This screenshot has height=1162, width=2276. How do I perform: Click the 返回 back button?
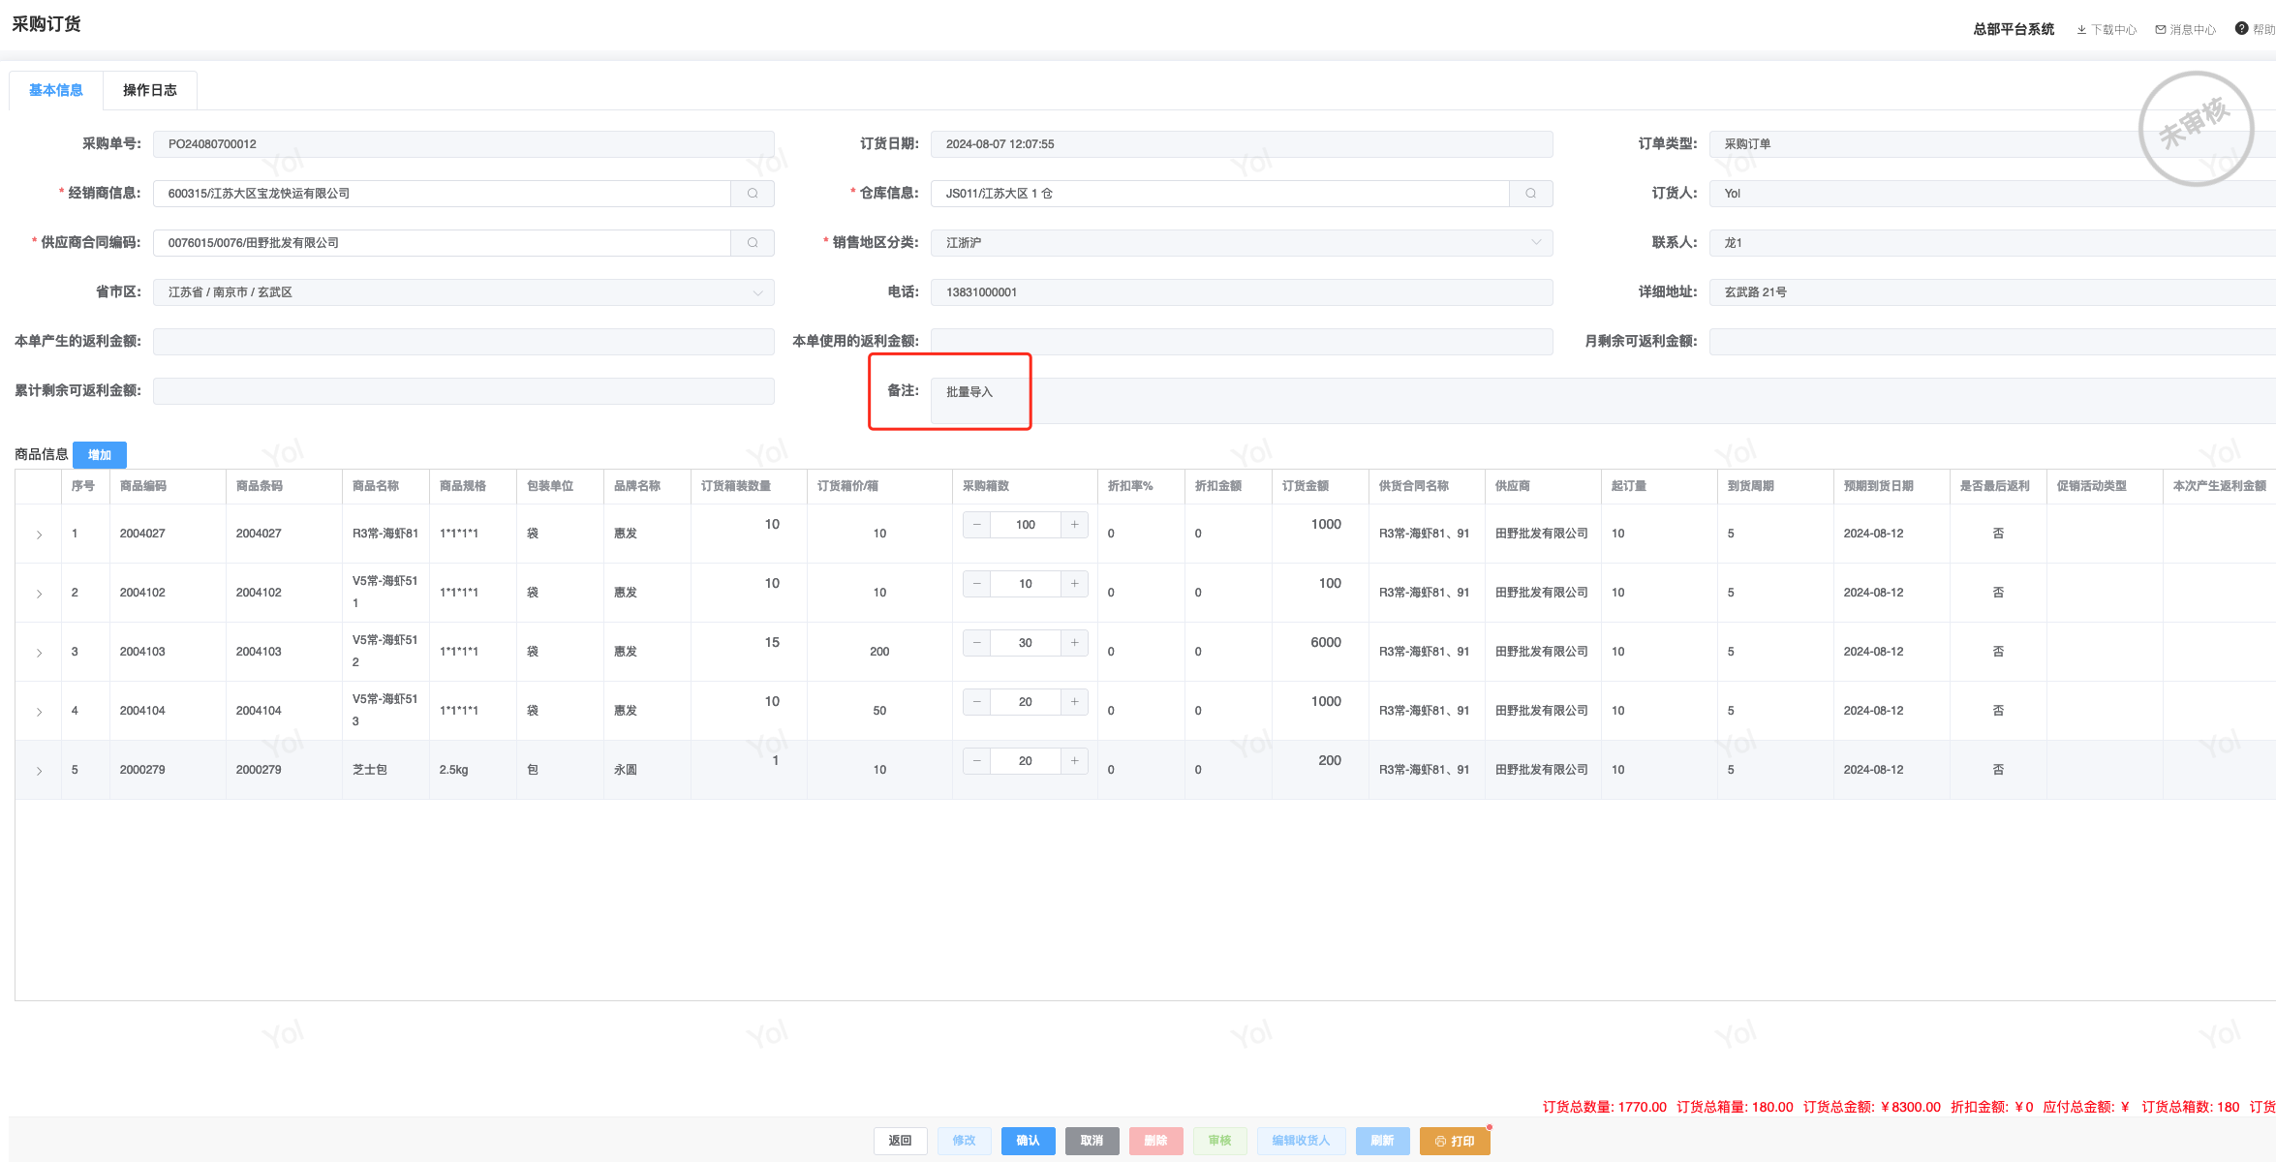[x=900, y=1141]
